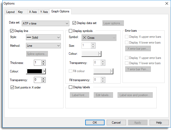The image size is (171, 130).
Task: Click the Thickness value field
Action: (x=37, y=63)
